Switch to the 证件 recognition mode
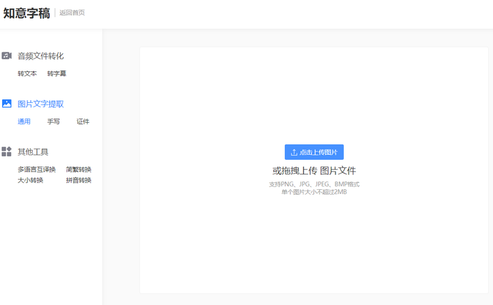Viewport: 493px width, 305px height. (x=83, y=121)
